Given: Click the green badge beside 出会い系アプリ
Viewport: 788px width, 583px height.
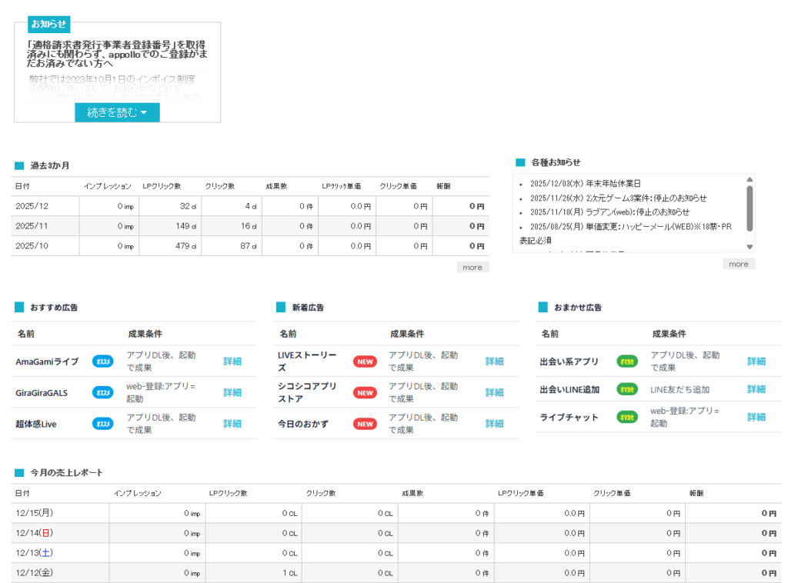Looking at the screenshot, I should (627, 361).
